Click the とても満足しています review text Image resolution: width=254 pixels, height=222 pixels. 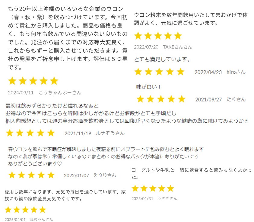pos(162,59)
